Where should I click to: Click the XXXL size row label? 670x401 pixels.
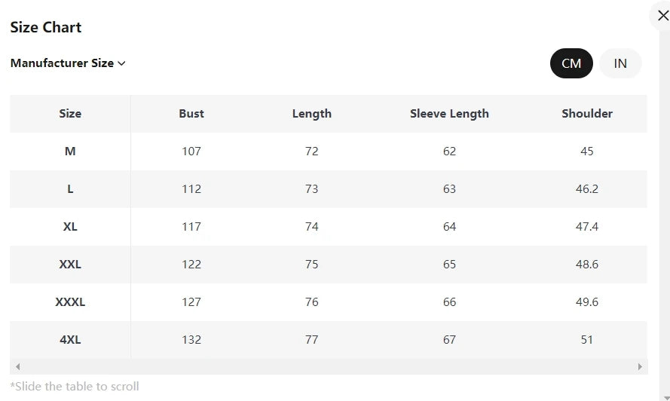[70, 302]
